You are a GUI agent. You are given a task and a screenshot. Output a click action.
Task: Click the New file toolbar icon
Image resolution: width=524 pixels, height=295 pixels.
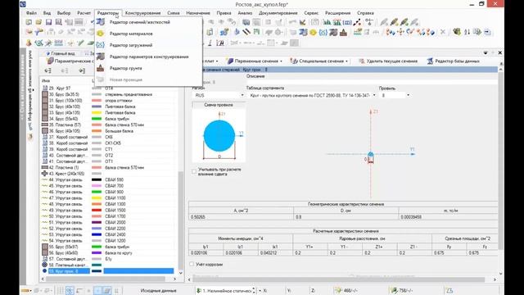[x=29, y=22]
